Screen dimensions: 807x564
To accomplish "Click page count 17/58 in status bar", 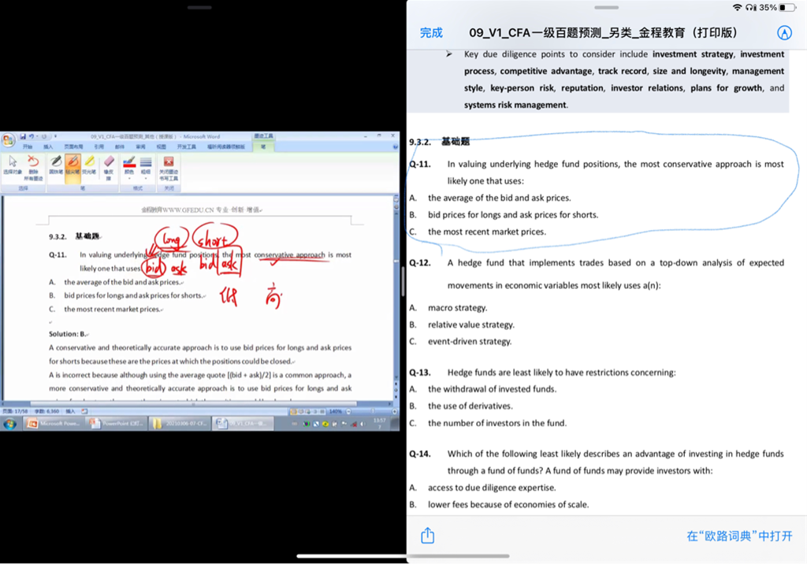I will pos(15,411).
